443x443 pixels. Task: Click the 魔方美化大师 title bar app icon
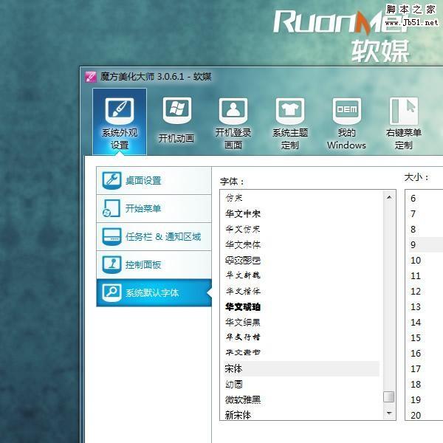[x=91, y=76]
